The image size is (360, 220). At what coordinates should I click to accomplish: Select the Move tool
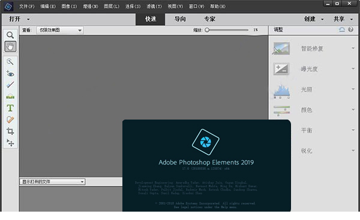10,143
